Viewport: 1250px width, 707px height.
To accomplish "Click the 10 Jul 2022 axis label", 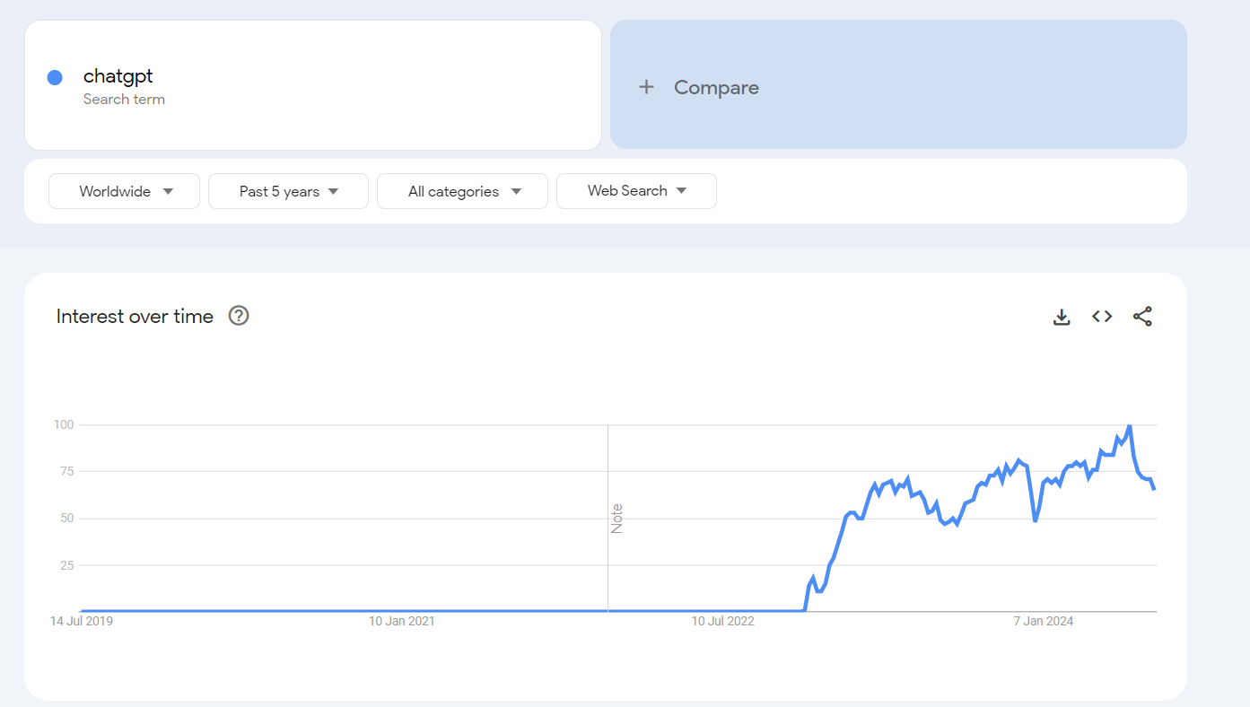I will [723, 621].
